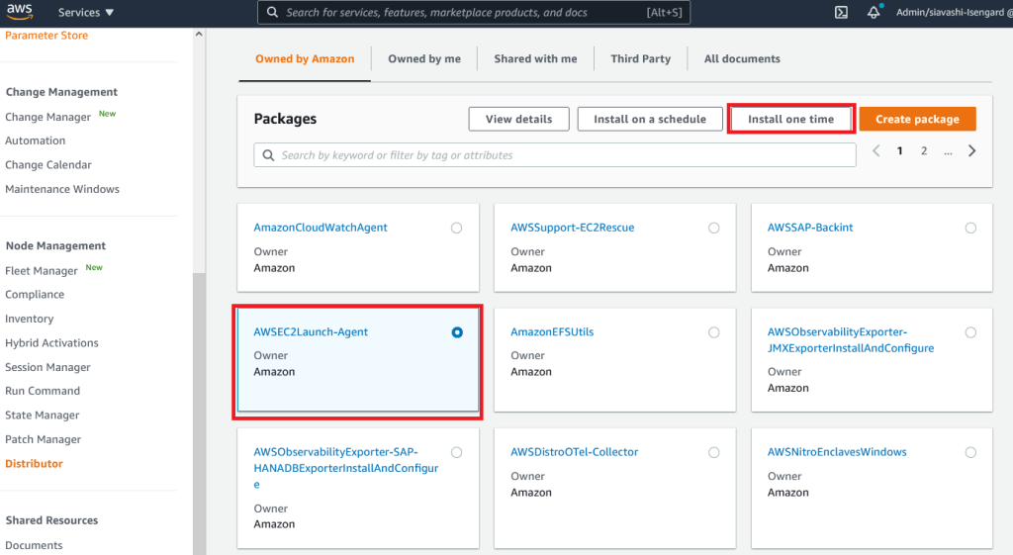Click the package keyword search field
Image resolution: width=1013 pixels, height=555 pixels.
coord(555,155)
